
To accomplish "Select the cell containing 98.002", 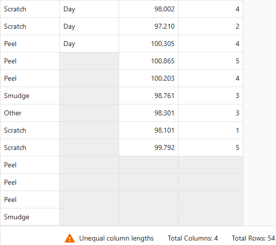I will click(148, 9).
